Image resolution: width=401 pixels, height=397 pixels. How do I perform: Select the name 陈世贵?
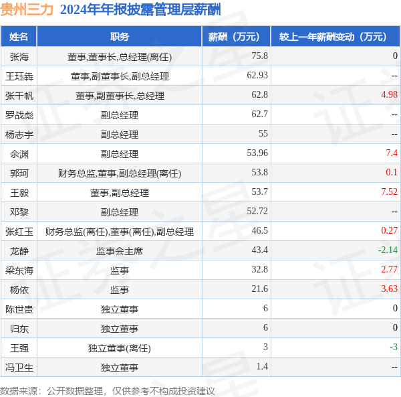click(x=19, y=309)
